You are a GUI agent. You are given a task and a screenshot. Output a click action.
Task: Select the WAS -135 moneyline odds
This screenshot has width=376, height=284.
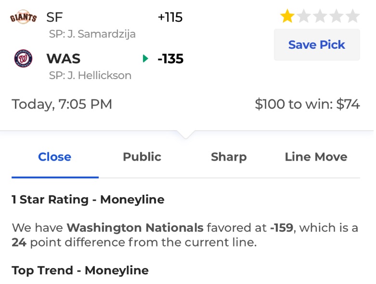pos(170,58)
